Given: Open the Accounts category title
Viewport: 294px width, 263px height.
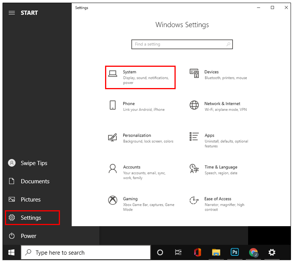Looking at the screenshot, I should tap(132, 167).
